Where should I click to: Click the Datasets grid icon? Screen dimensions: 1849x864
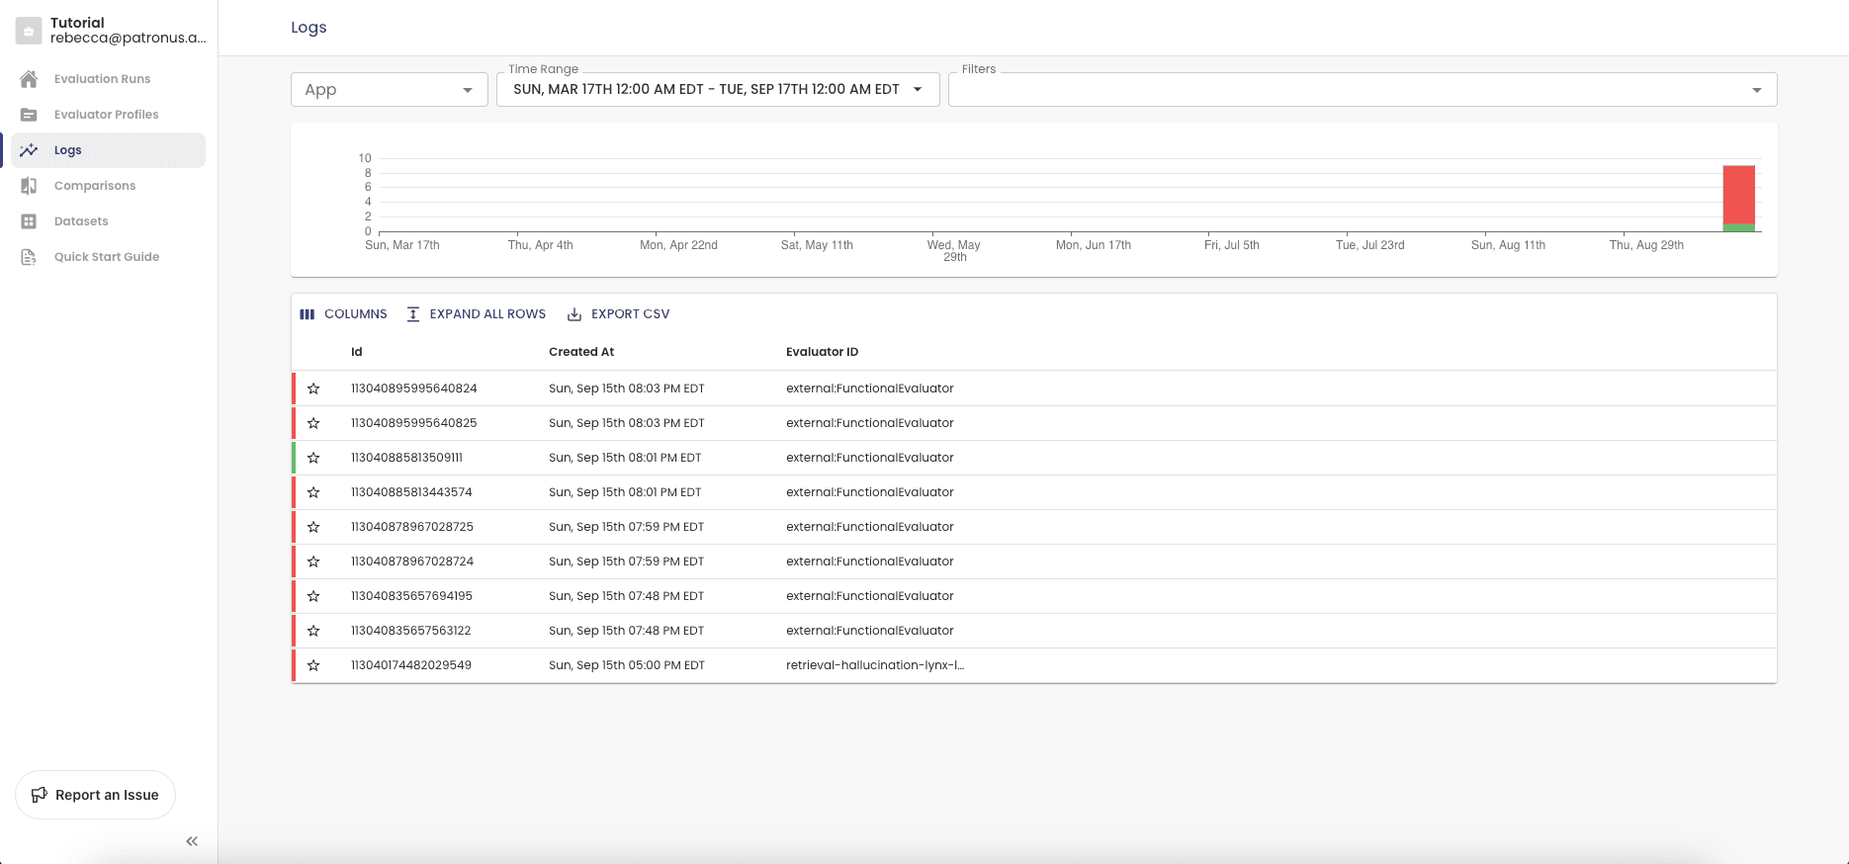click(x=29, y=221)
